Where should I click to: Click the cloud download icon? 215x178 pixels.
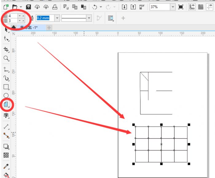pos(37,7)
